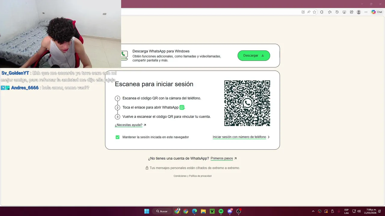The image size is (385, 216).
Task: Click chat username Andres_6666
Action: 25,88
